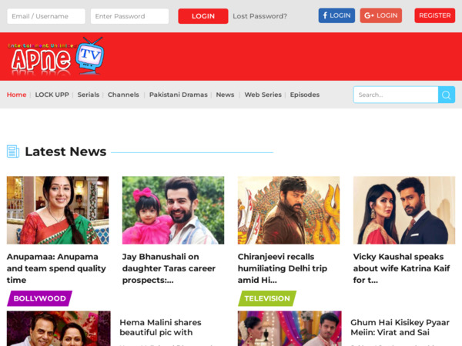This screenshot has height=346, width=462.
Task: Read 'Jay Bhanushali on daughter Taras career prospects'
Action: [169, 268]
